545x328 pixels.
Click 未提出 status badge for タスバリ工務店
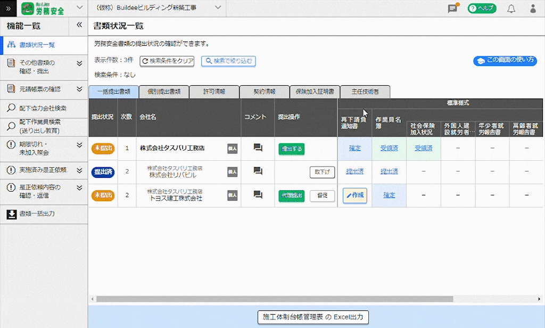point(103,149)
